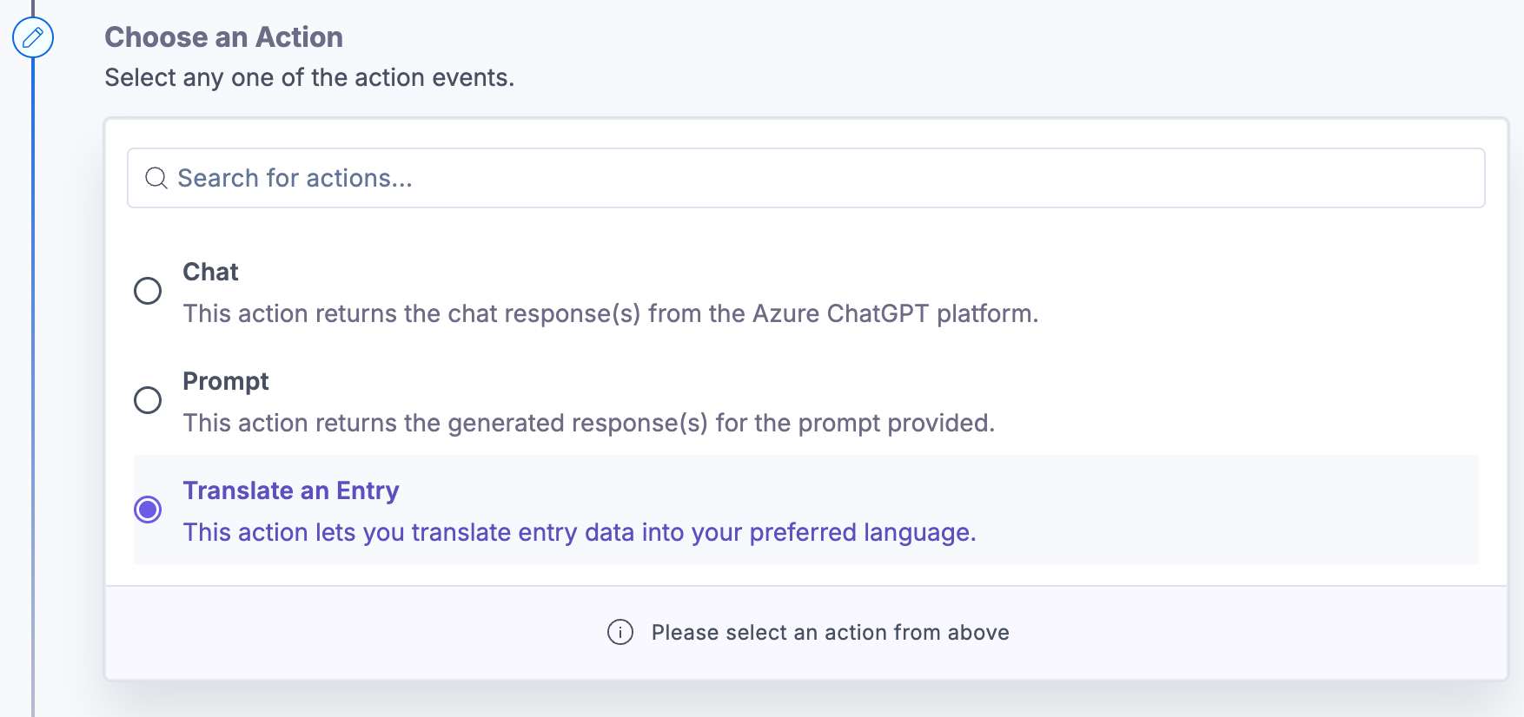This screenshot has height=717, width=1524.
Task: Focus the Search for actions field
Action: (806, 178)
